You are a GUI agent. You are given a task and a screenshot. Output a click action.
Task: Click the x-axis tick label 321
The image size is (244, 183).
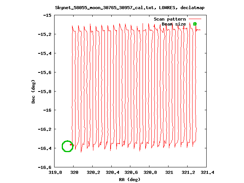169,172
